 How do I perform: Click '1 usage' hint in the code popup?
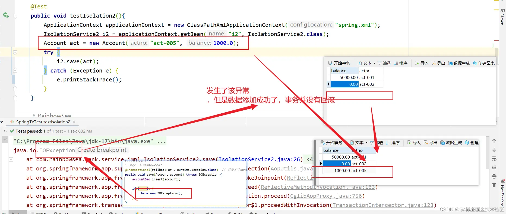click(131, 165)
